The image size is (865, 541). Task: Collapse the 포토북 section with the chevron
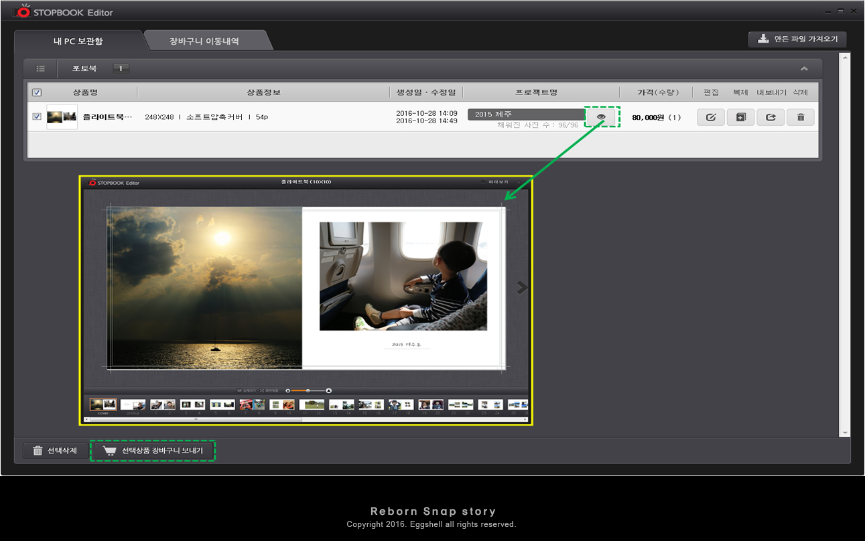[x=804, y=68]
